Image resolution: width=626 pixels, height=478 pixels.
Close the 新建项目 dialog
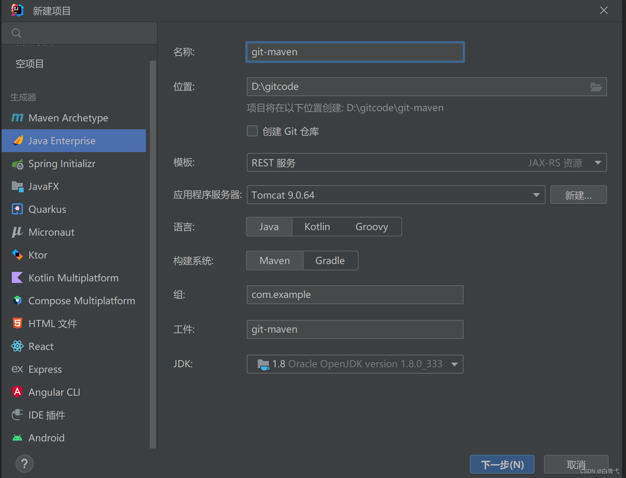click(x=604, y=11)
